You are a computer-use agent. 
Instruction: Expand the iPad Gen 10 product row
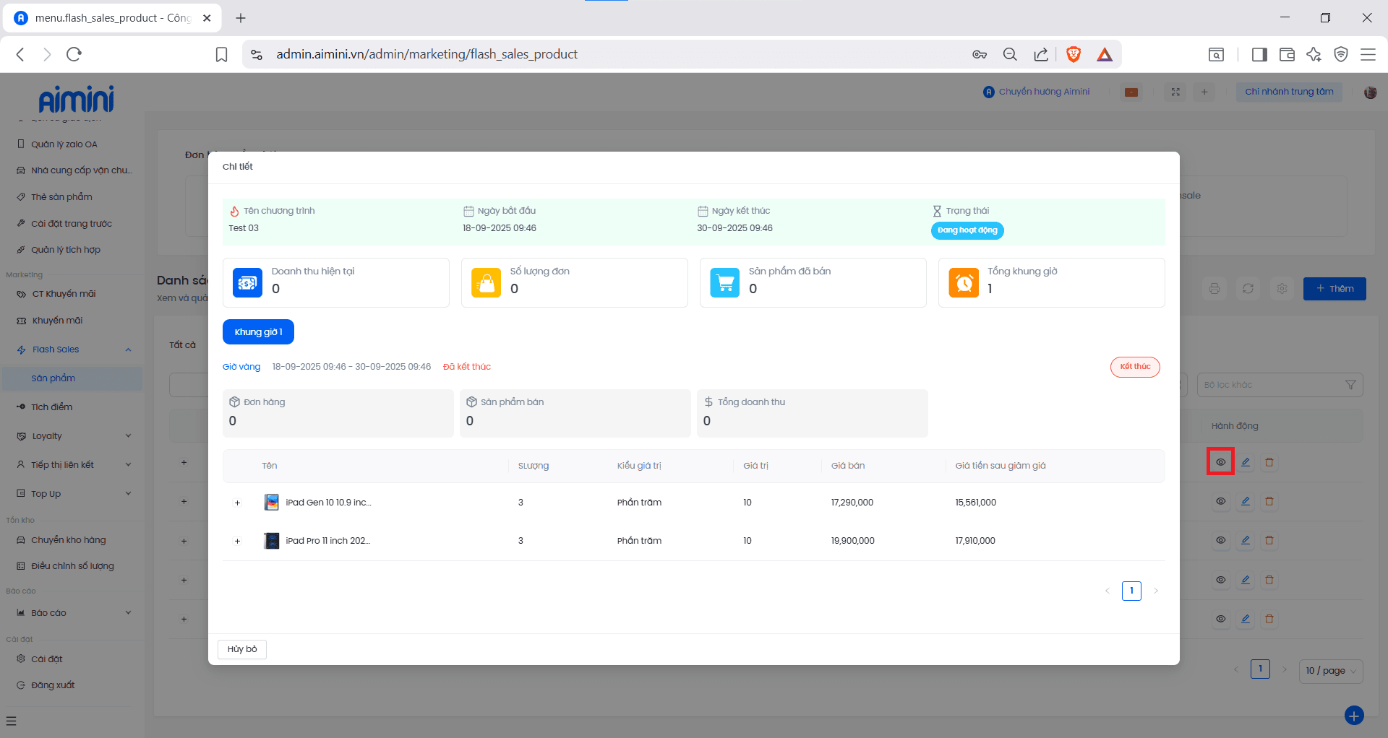click(237, 503)
